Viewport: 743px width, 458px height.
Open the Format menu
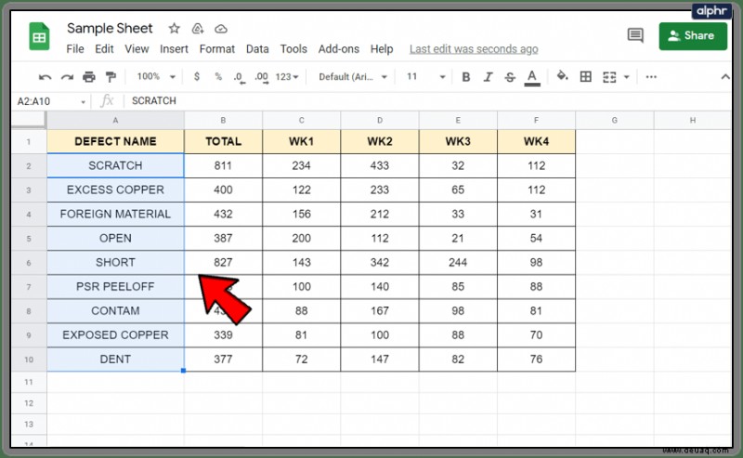coord(217,49)
